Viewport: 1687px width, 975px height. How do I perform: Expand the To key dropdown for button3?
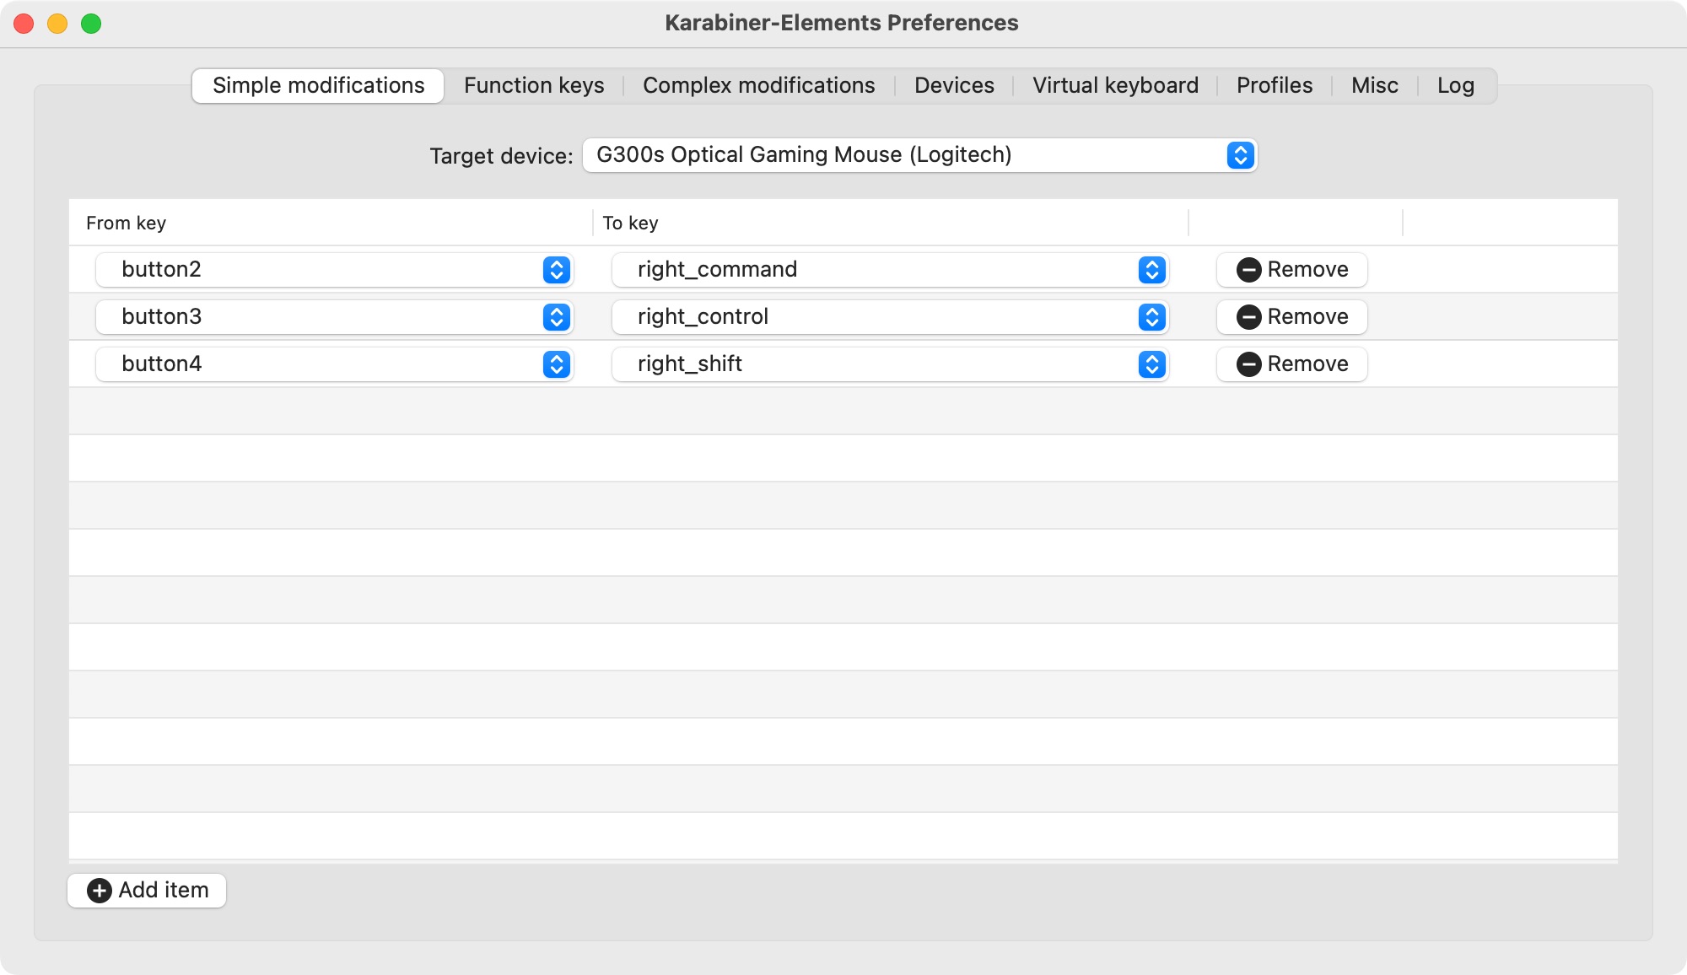tap(1152, 315)
